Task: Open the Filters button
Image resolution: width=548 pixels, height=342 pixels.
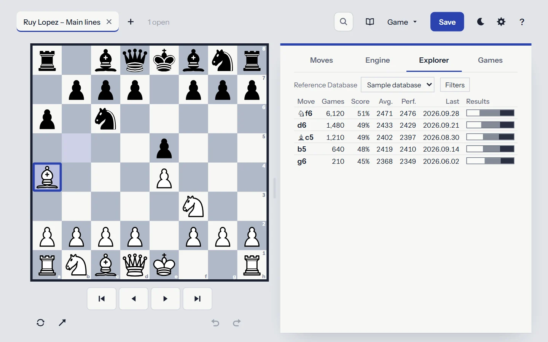Action: (x=455, y=85)
